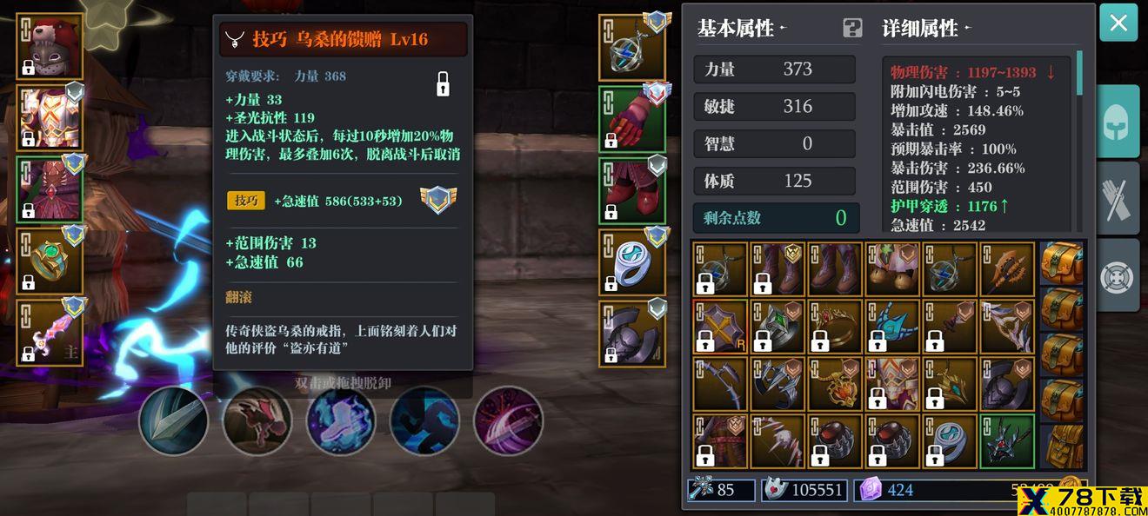Close the character panel with X button
This screenshot has width=1148, height=516.
tap(1118, 23)
